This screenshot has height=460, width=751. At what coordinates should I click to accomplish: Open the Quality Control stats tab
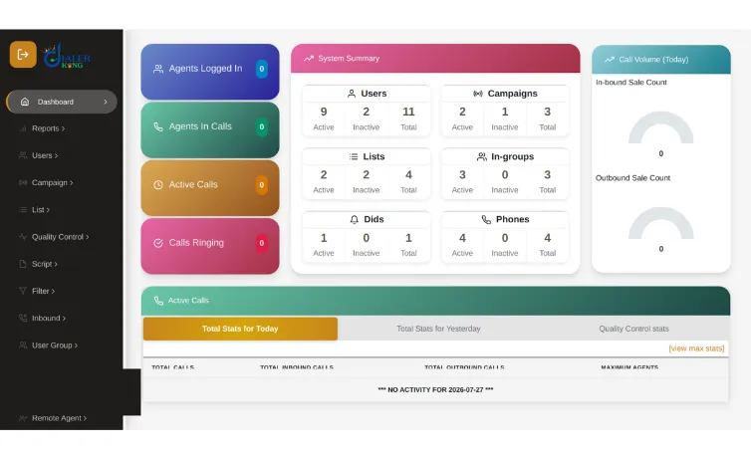633,329
